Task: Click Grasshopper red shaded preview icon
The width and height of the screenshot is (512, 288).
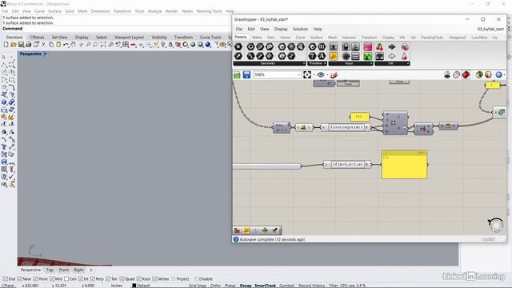Action: click(466, 74)
